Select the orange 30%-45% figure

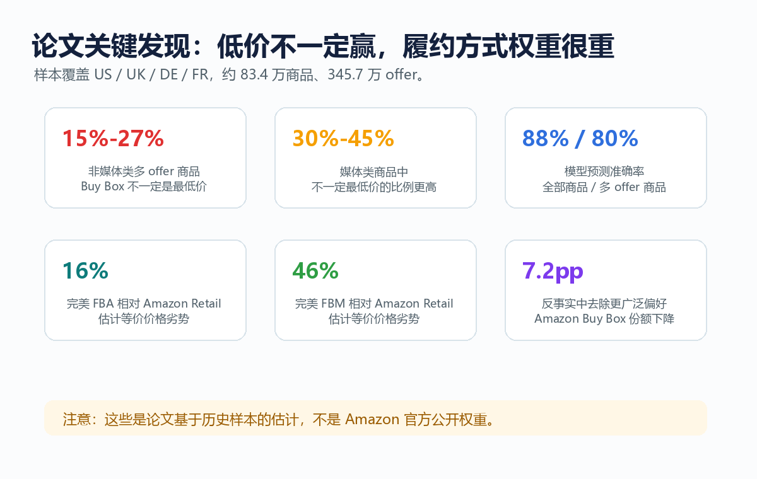point(343,138)
